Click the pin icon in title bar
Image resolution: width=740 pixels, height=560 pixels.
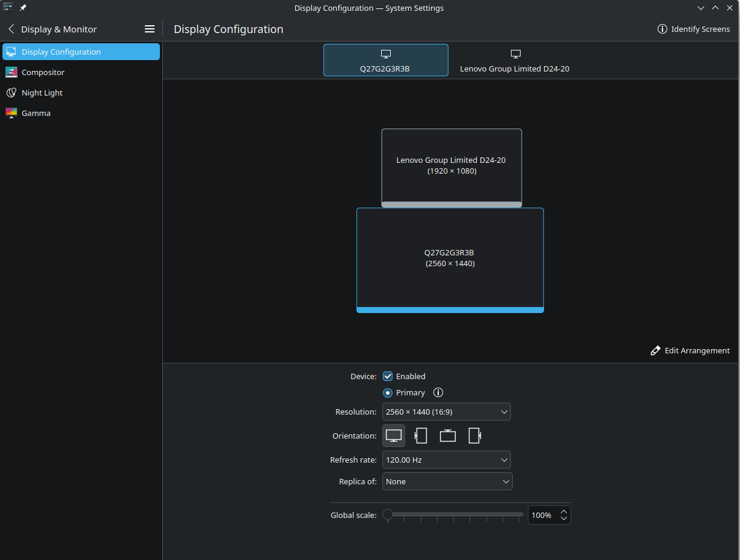click(x=23, y=8)
